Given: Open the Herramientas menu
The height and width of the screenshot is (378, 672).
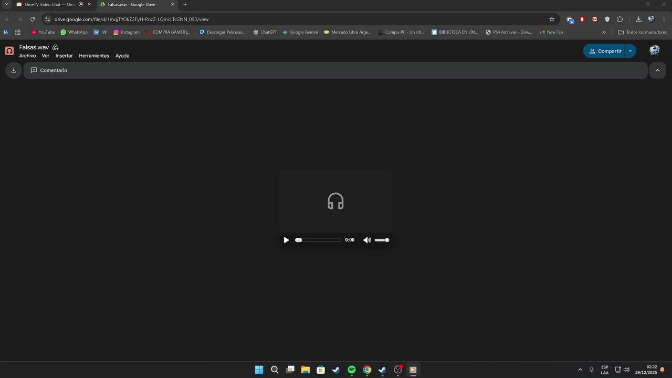Looking at the screenshot, I should tap(94, 56).
